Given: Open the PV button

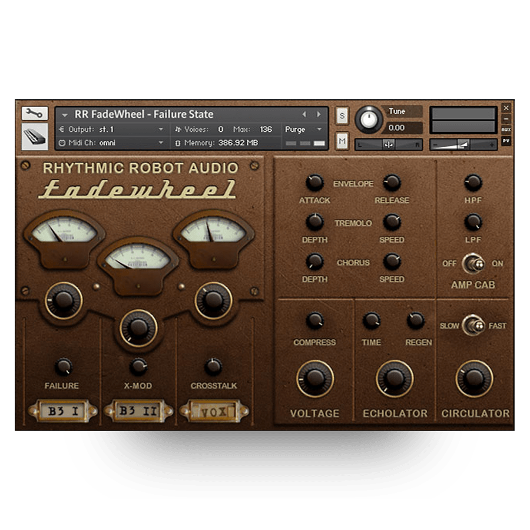Looking at the screenshot, I should pyautogui.click(x=506, y=141).
